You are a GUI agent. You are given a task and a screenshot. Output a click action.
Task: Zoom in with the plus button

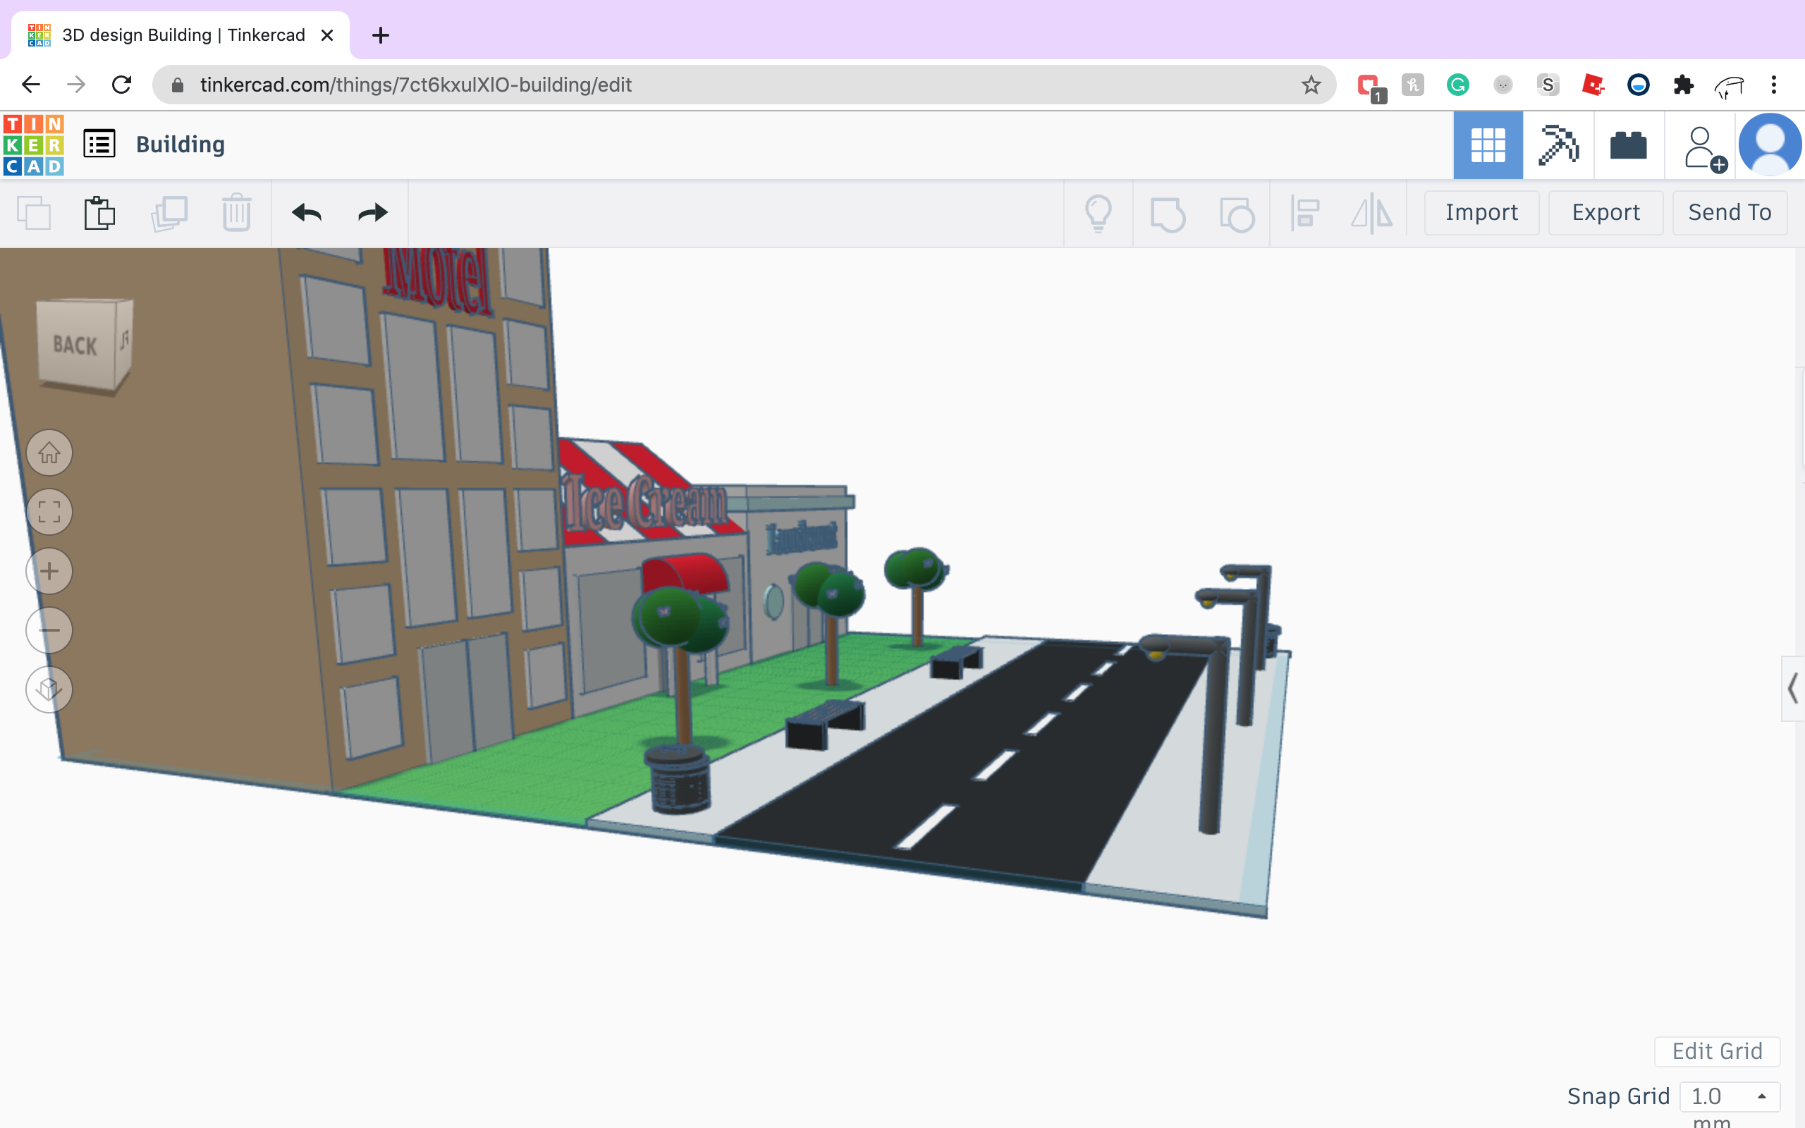tap(49, 572)
